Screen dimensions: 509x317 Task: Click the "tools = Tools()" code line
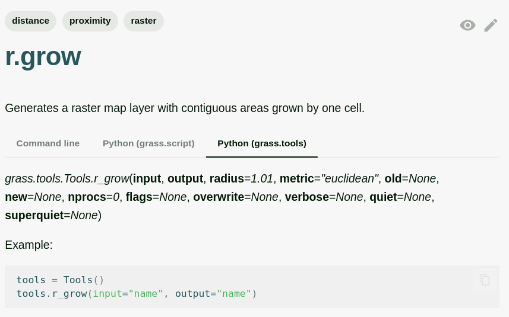60,280
